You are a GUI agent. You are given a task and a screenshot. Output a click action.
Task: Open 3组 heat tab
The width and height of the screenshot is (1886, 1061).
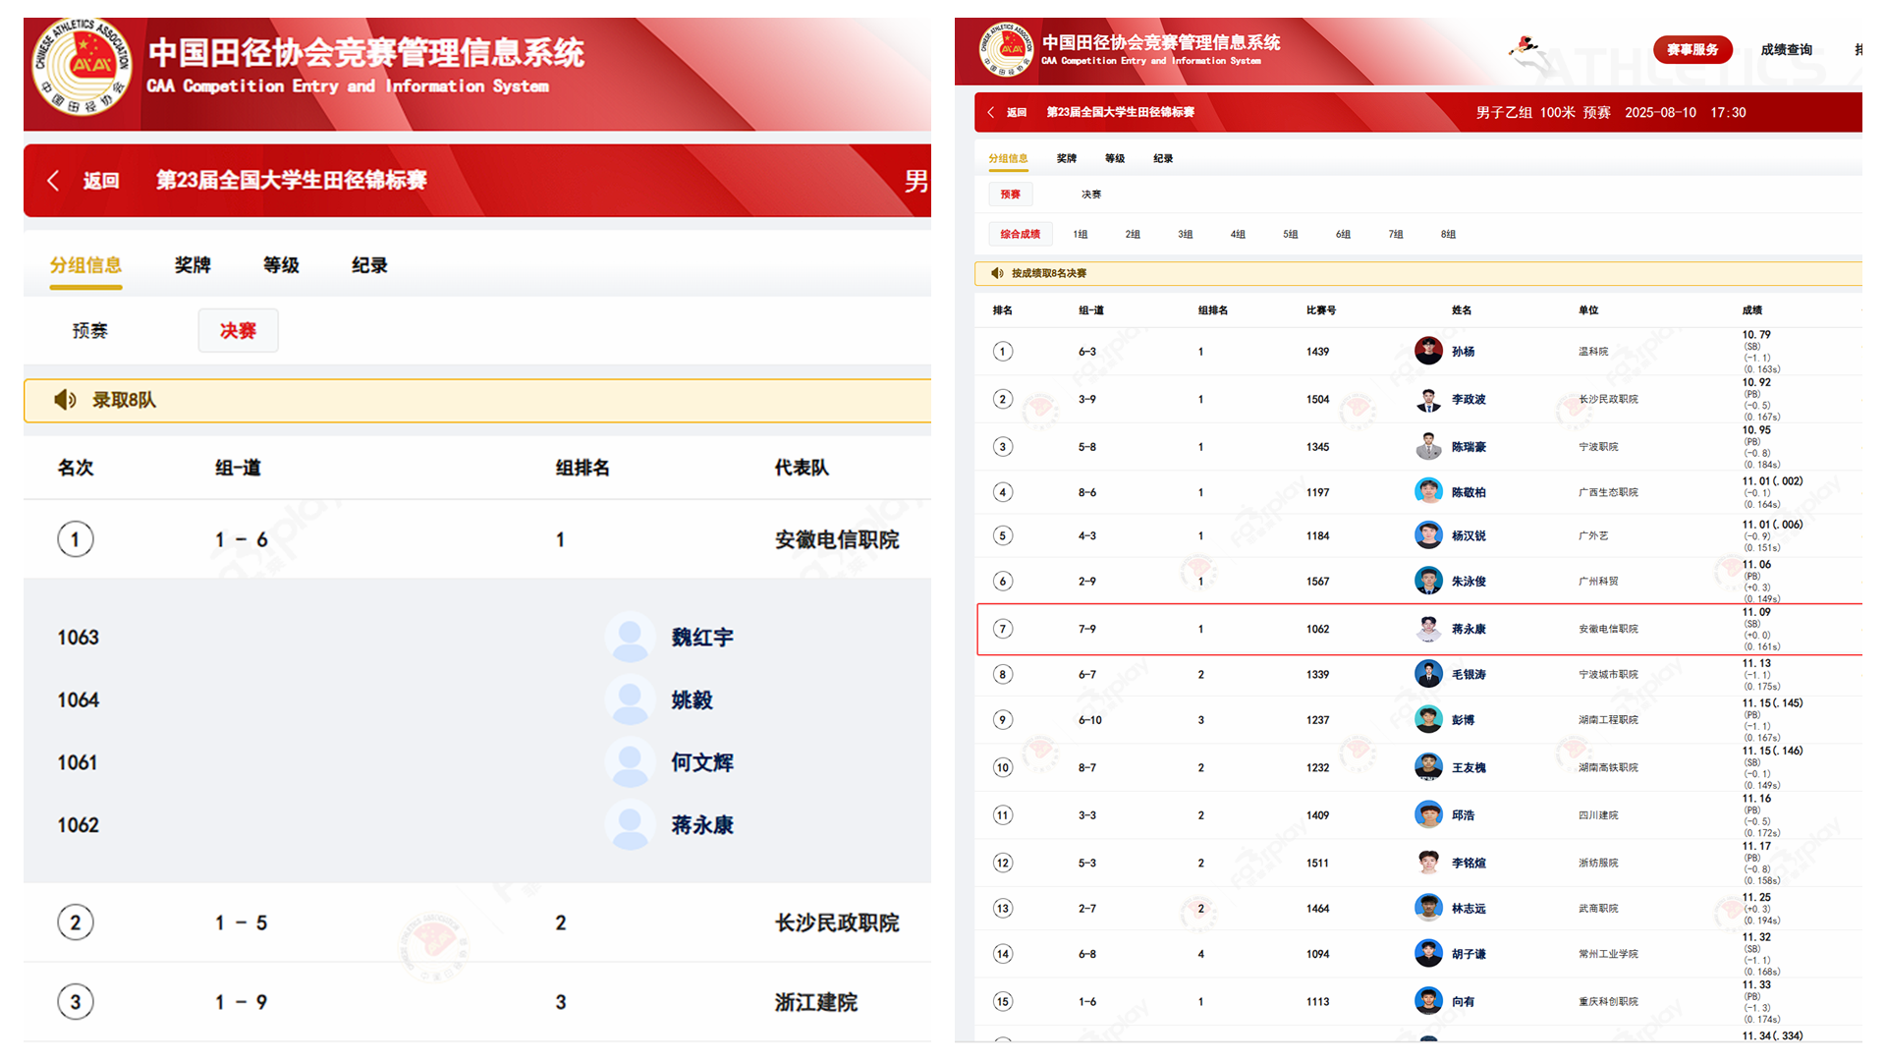(x=1185, y=234)
